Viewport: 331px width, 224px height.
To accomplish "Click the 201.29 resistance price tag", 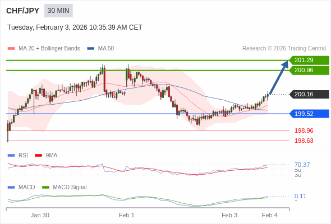I will tap(309, 60).
